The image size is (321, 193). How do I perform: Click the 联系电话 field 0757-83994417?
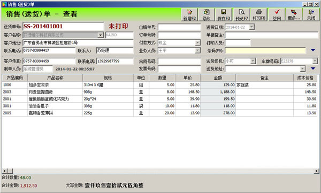click(x=49, y=50)
